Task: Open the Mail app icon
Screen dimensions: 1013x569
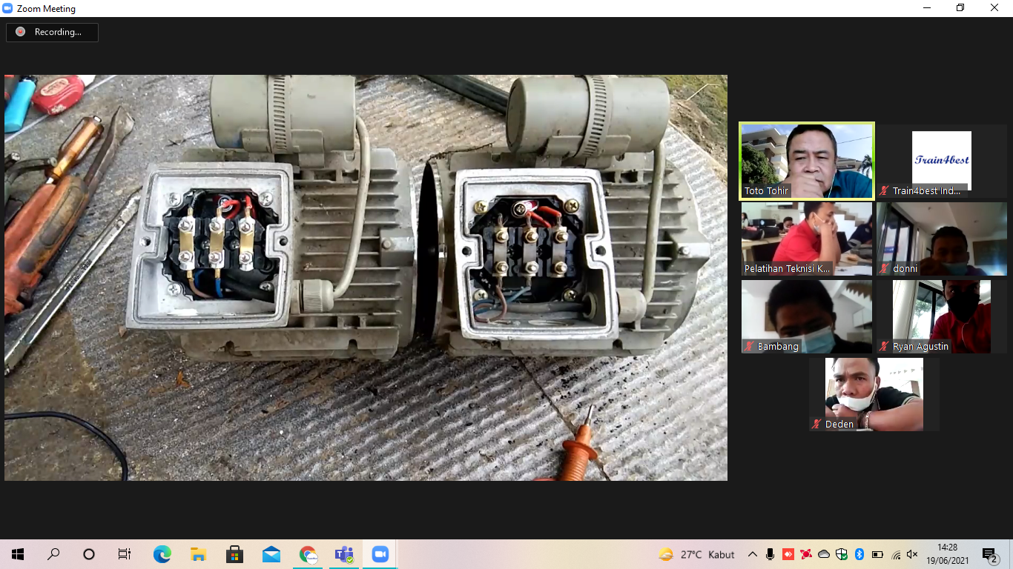Action: click(x=271, y=554)
